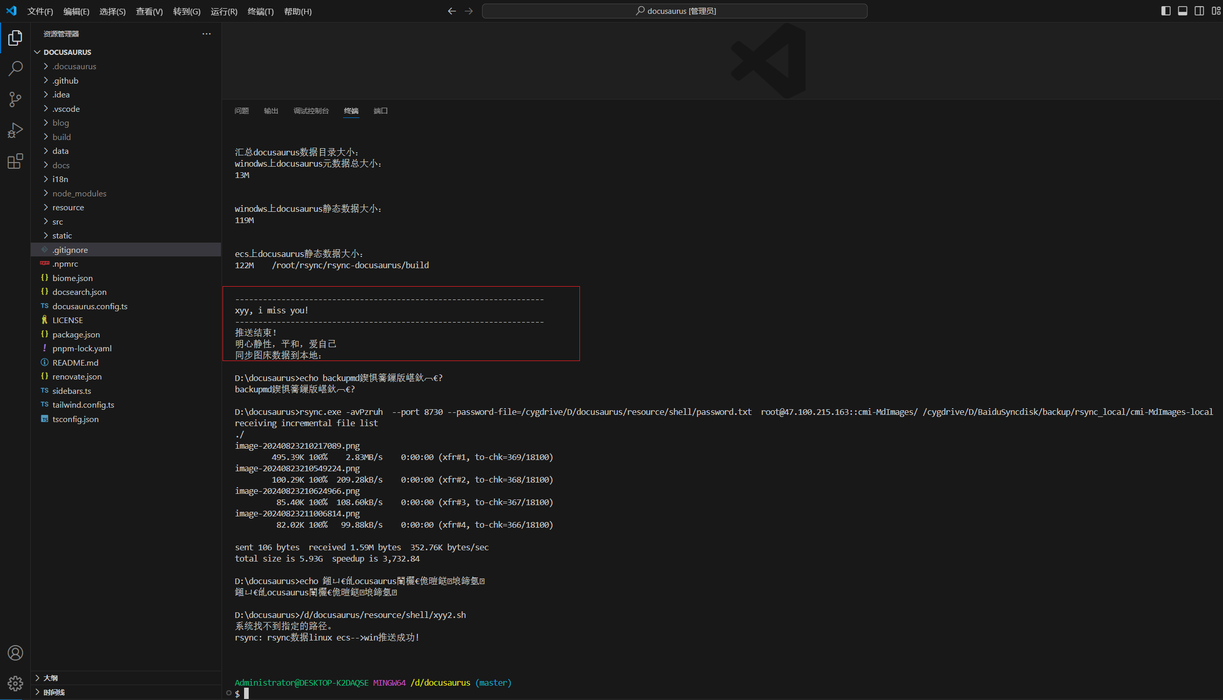The image size is (1223, 700).
Task: Open the LICENSE file
Action: pos(126,320)
